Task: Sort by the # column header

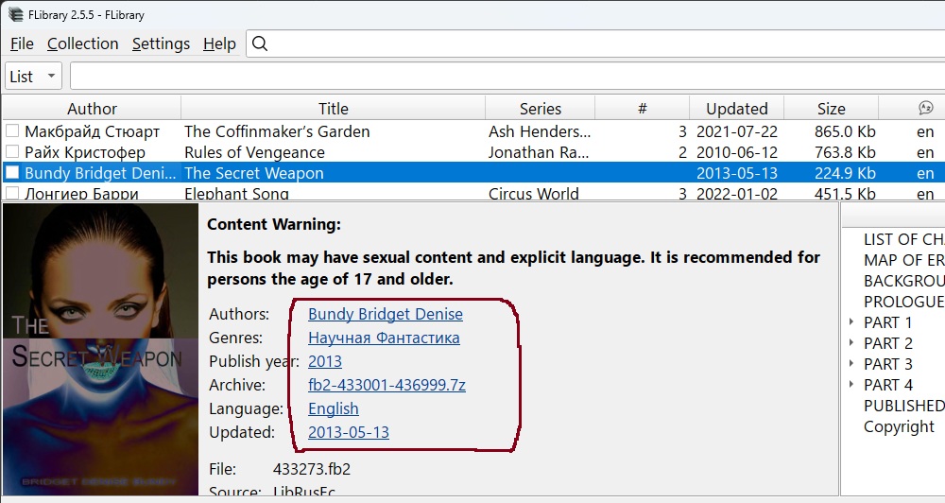Action: click(x=642, y=109)
